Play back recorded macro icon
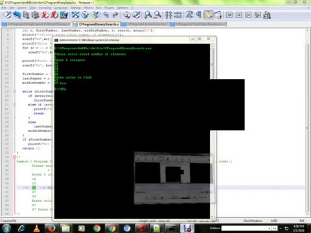 pyautogui.click(x=248, y=15)
